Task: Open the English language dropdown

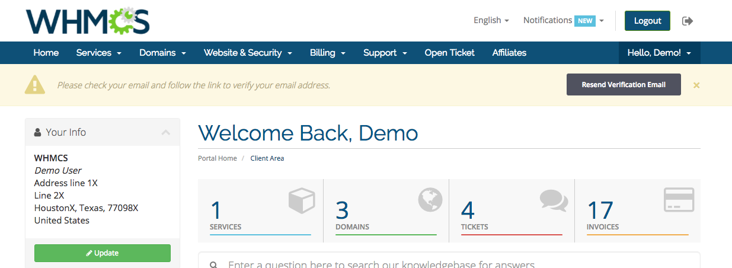Action: (491, 20)
